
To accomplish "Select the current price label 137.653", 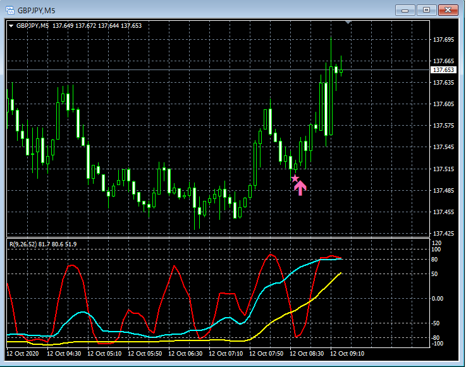I will click(443, 70).
